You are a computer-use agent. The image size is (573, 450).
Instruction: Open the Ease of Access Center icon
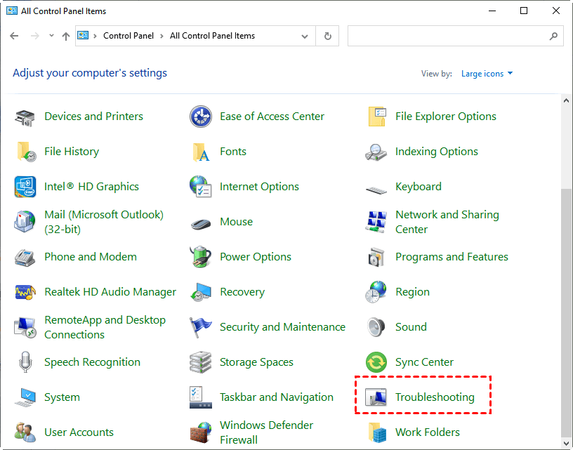point(201,117)
